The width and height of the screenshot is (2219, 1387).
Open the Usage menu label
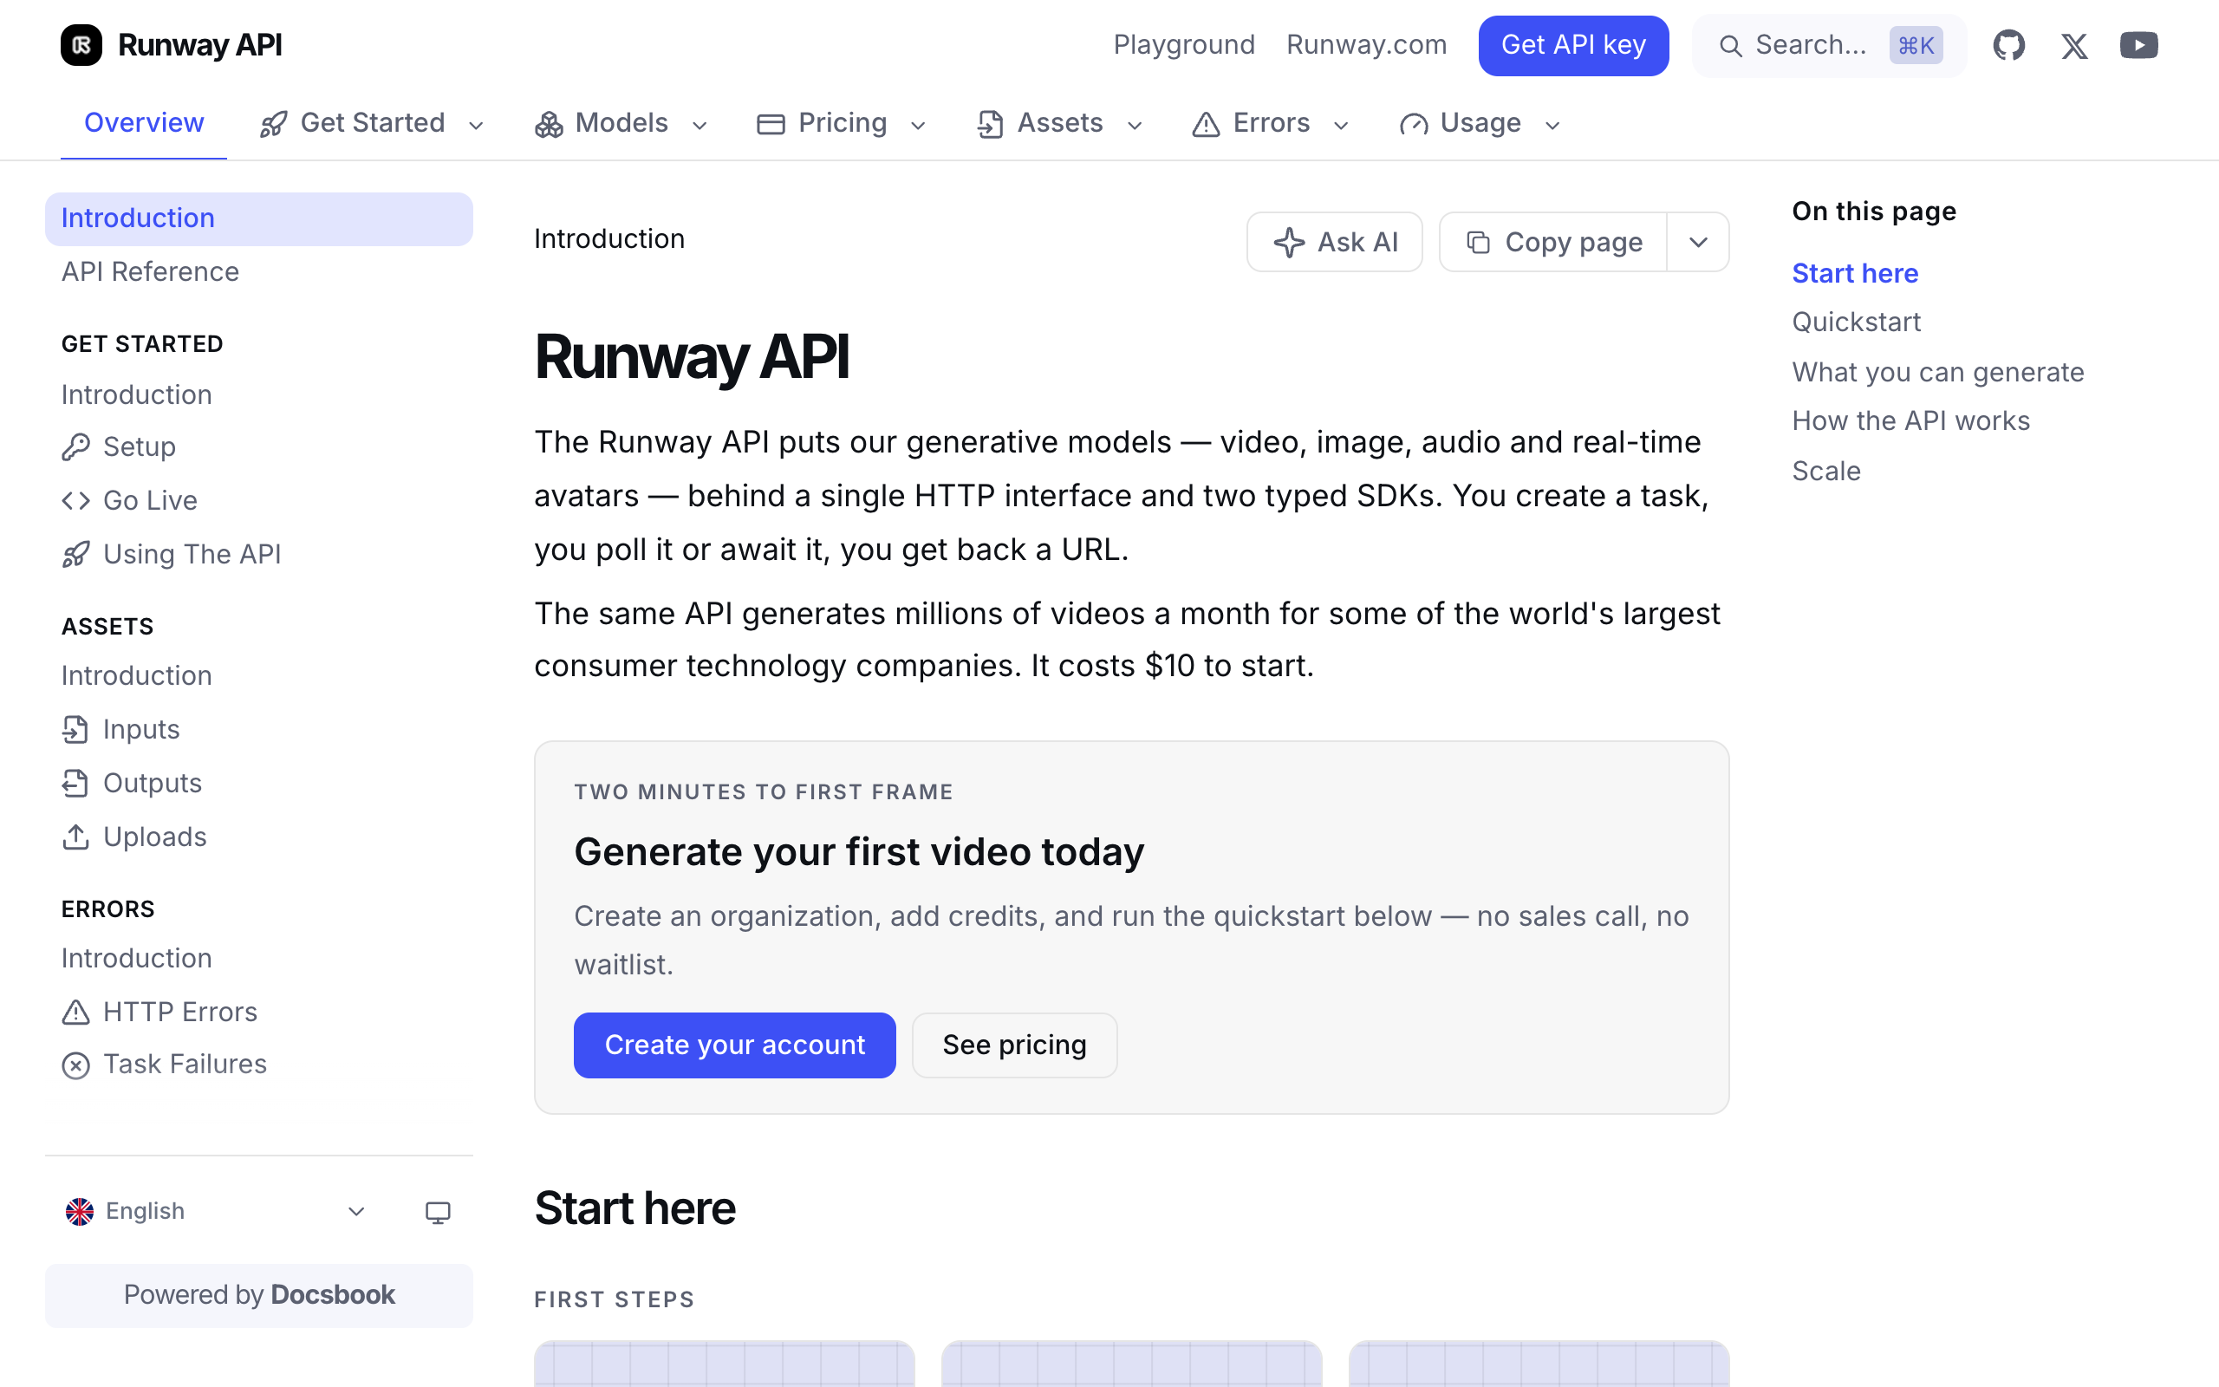(x=1480, y=123)
